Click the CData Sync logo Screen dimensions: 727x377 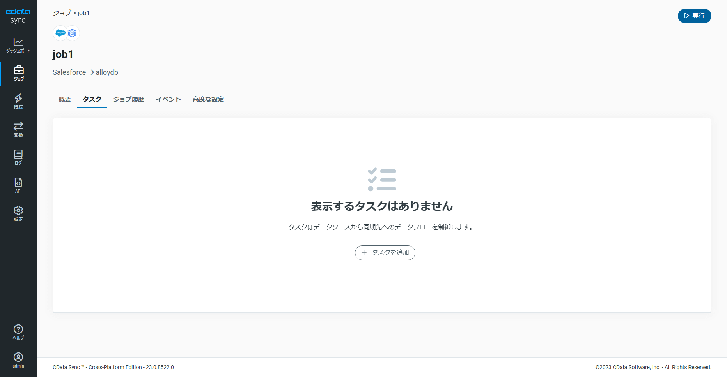coord(18,16)
